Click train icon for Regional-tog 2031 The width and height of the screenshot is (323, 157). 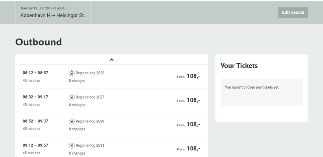click(72, 146)
